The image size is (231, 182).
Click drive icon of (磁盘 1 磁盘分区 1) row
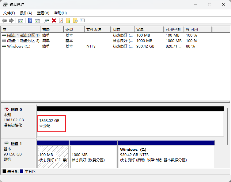4,35
